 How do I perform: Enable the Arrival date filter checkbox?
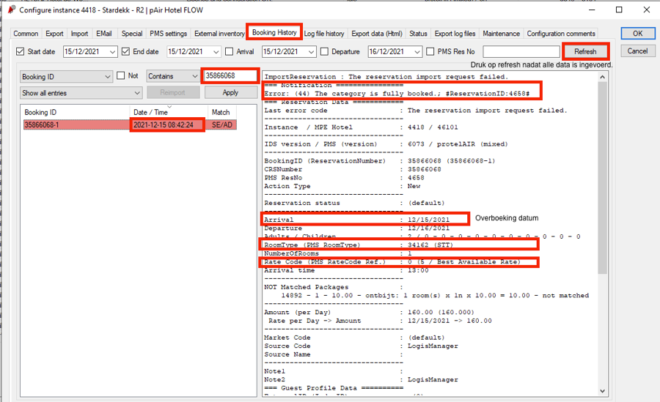(229, 52)
